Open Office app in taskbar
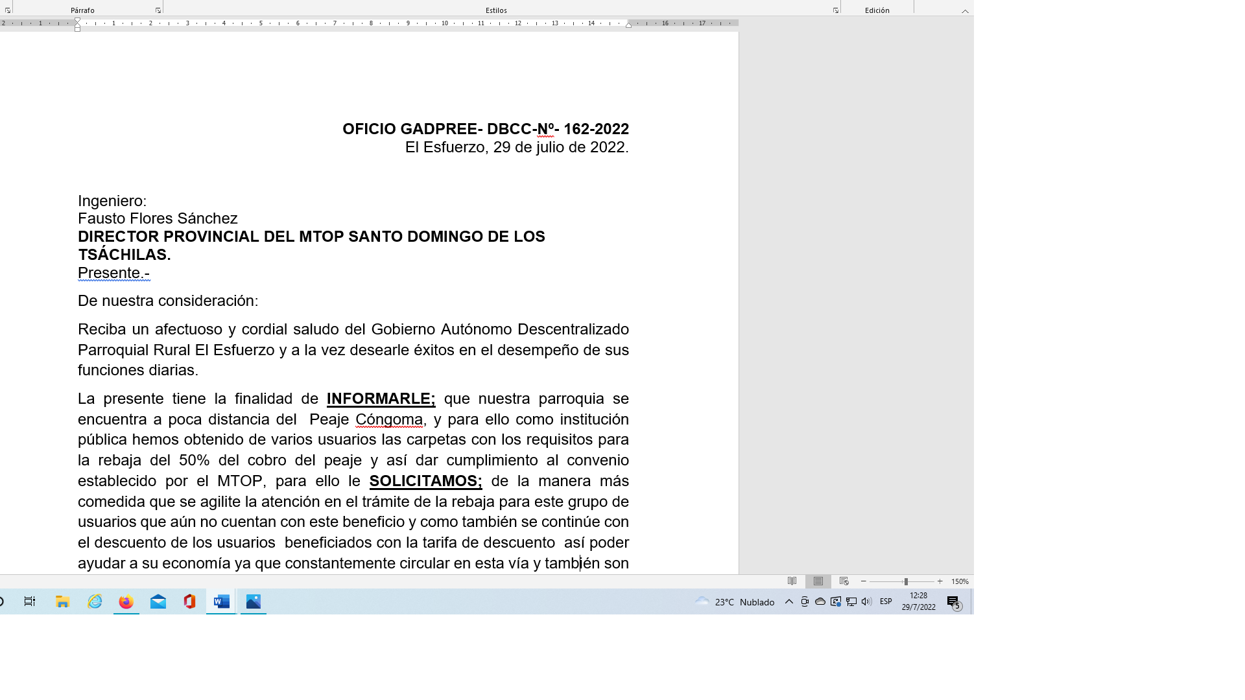This screenshot has height=700, width=1245. point(189,602)
